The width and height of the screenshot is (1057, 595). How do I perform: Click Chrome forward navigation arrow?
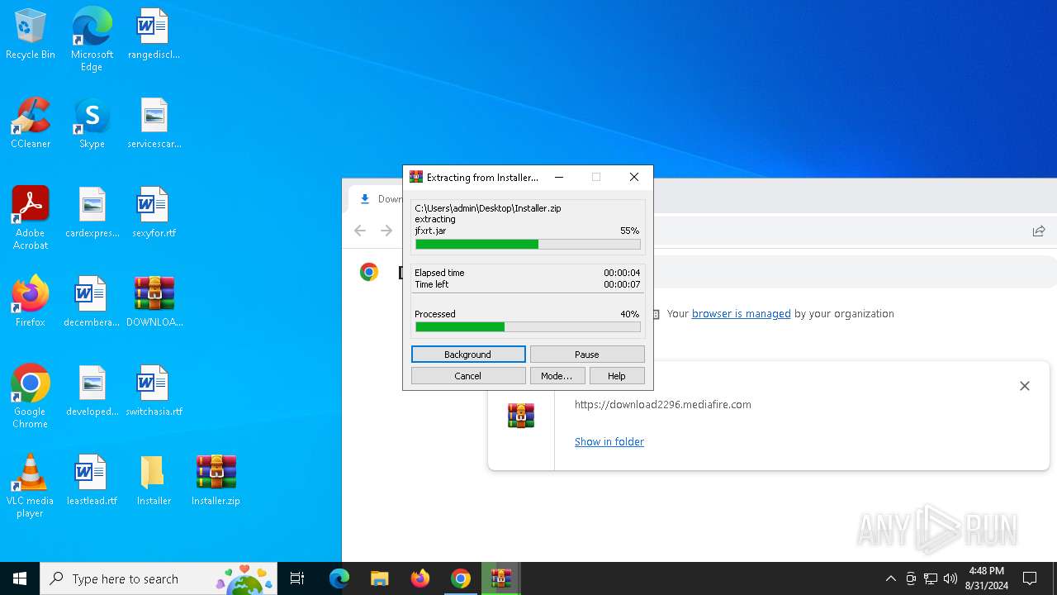coord(386,231)
